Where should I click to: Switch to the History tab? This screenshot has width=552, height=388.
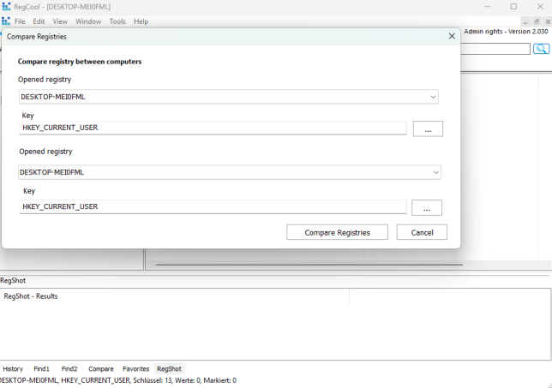[x=13, y=368]
